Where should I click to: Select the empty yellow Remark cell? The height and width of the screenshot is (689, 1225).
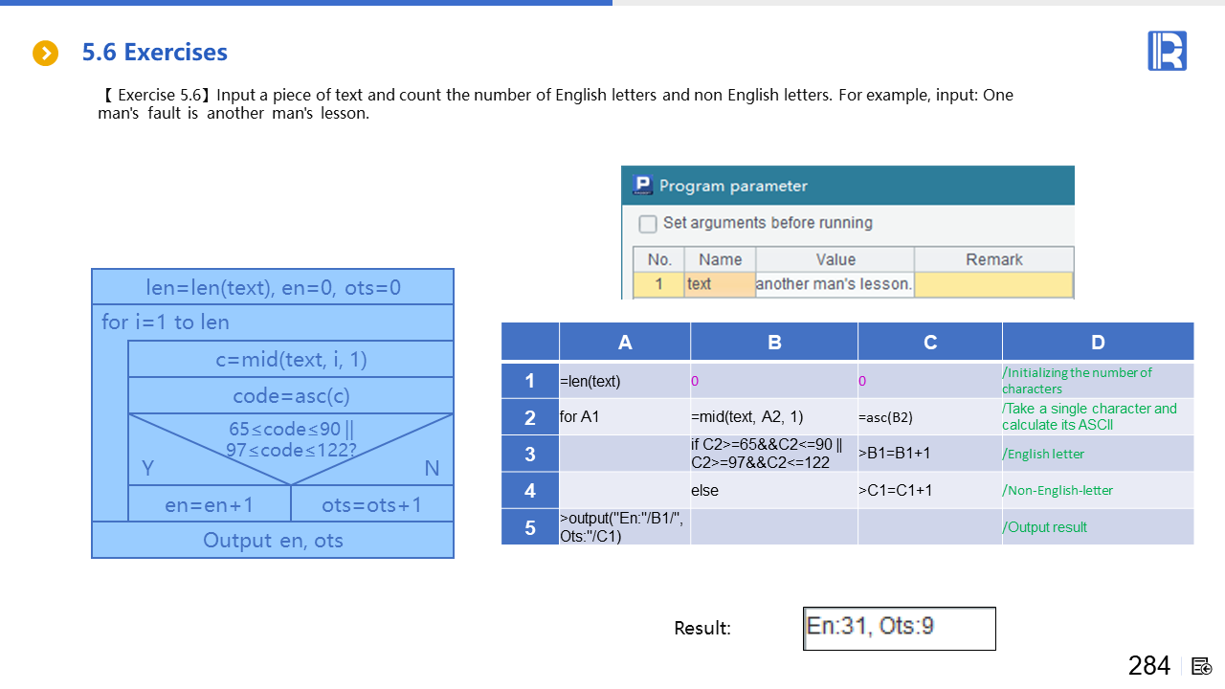(x=993, y=284)
